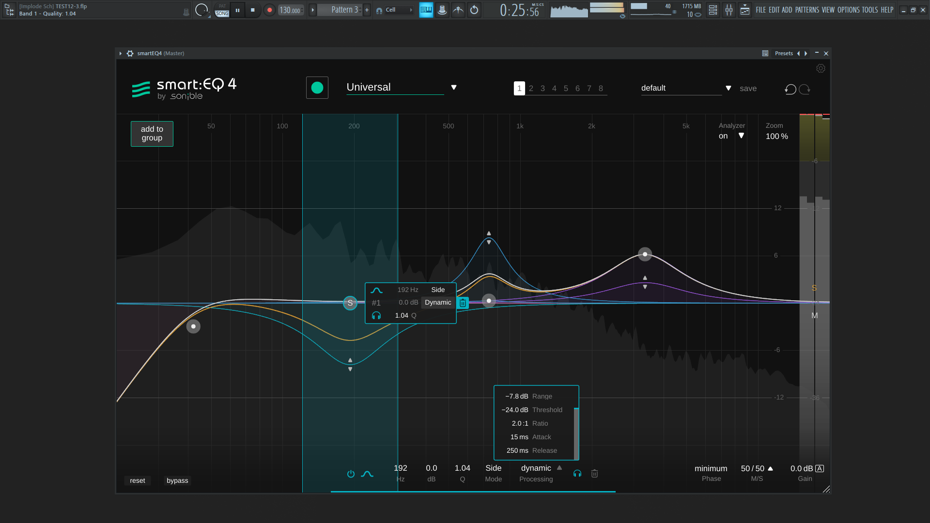Image resolution: width=930 pixels, height=523 pixels.
Task: Click the loop recording circular arrow icon
Action: [474, 10]
